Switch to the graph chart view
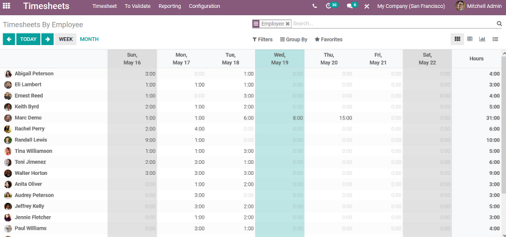Image resolution: width=506 pixels, height=237 pixels. [482, 39]
